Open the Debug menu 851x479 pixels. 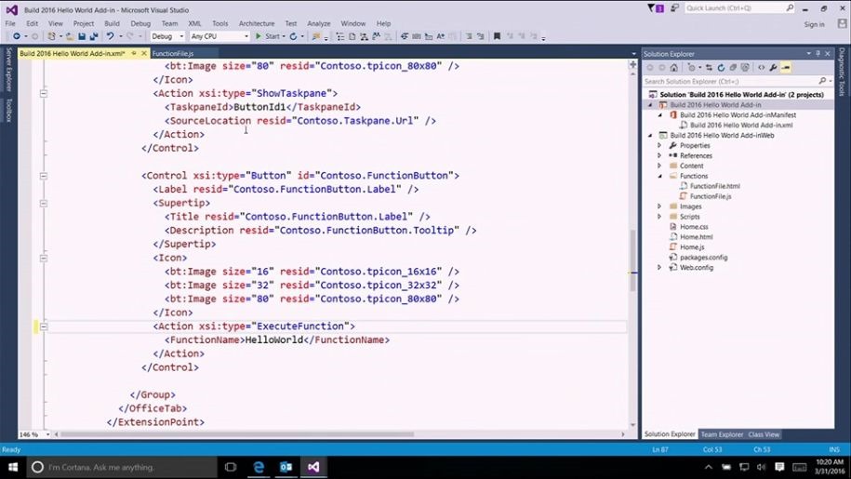click(x=140, y=23)
